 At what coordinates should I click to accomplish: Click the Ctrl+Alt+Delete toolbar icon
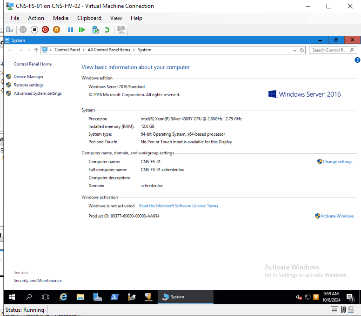(x=9, y=30)
